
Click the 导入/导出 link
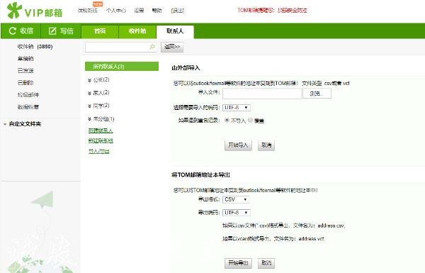click(99, 151)
